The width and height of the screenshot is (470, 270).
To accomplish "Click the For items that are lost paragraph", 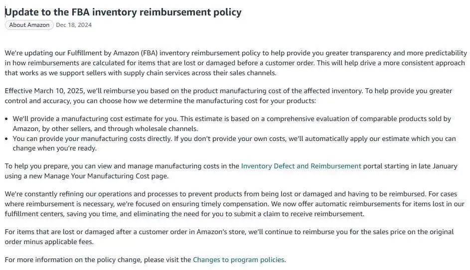I will pos(229,237).
